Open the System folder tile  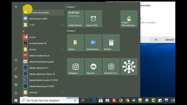click(75, 43)
